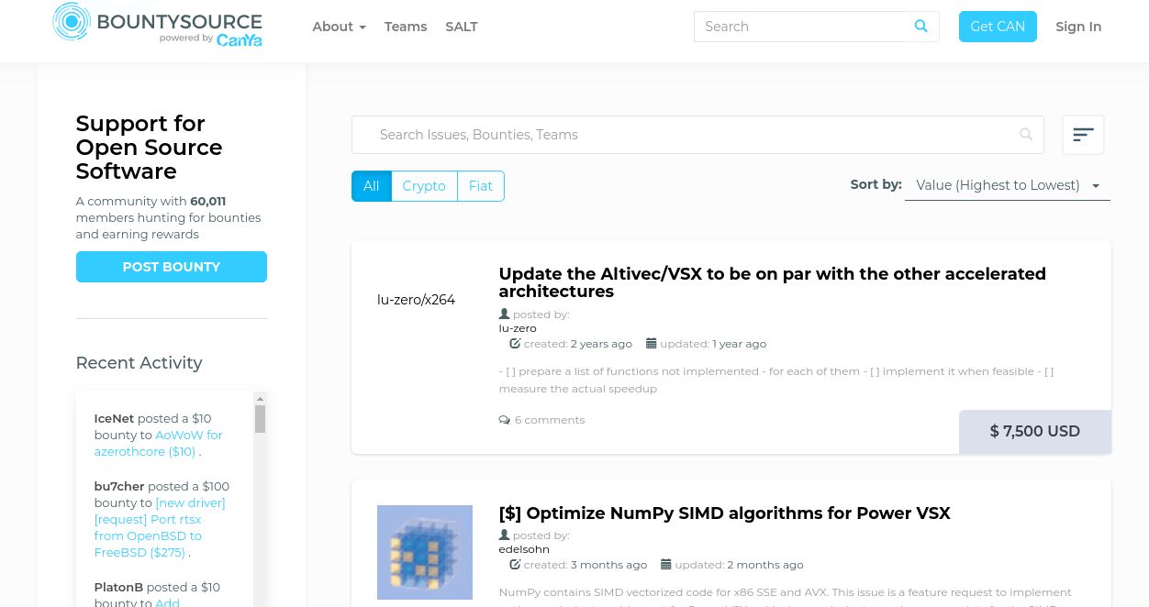Screen dimensions: 1149x607
Task: Select the All filter toggle
Action: (x=372, y=186)
